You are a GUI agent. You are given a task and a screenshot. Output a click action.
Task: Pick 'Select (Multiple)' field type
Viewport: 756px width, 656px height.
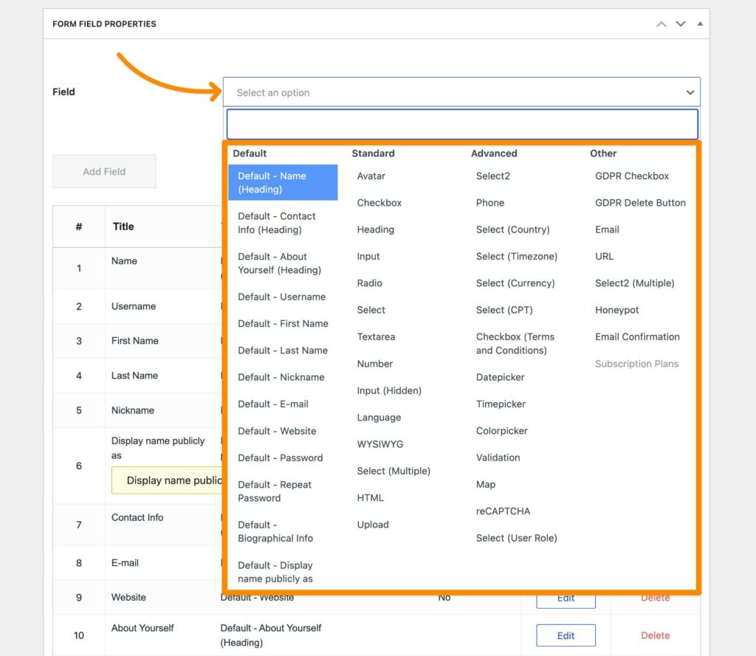click(394, 472)
